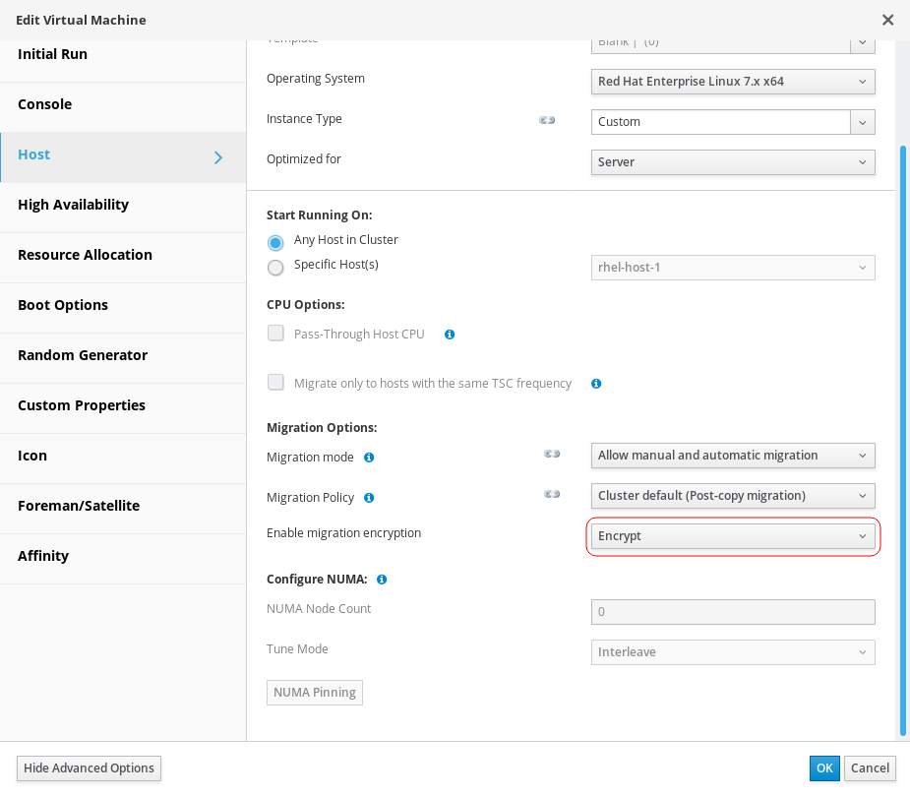Click the chain link icon for Migration mode
The image size is (910, 797).
point(552,455)
